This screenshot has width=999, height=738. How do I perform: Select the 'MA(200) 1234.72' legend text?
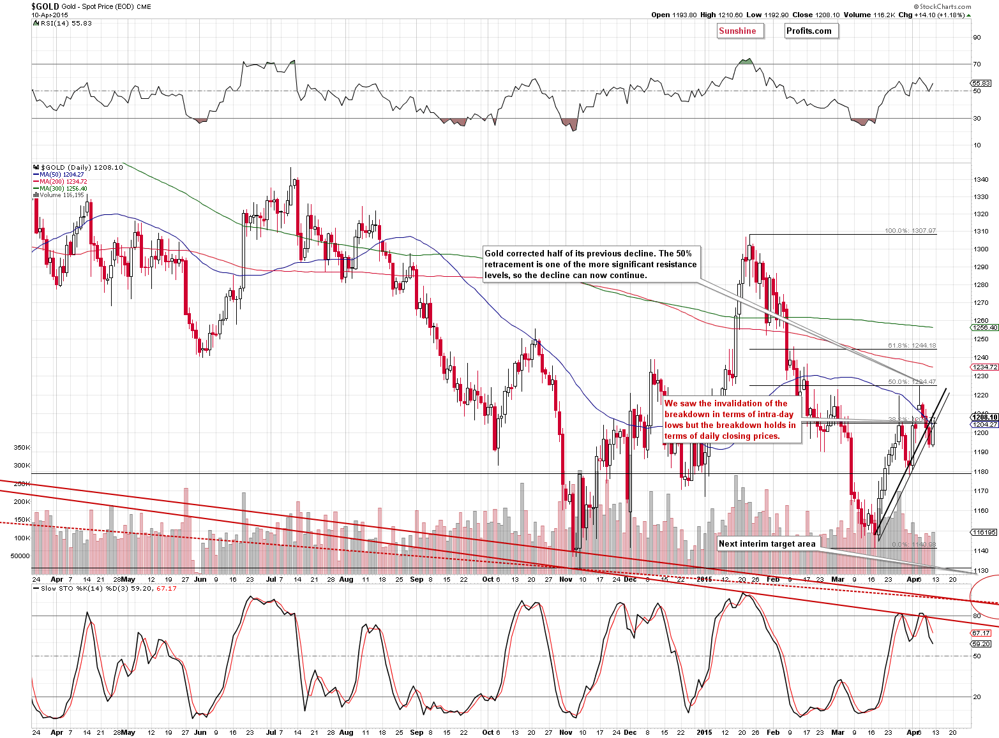[63, 182]
